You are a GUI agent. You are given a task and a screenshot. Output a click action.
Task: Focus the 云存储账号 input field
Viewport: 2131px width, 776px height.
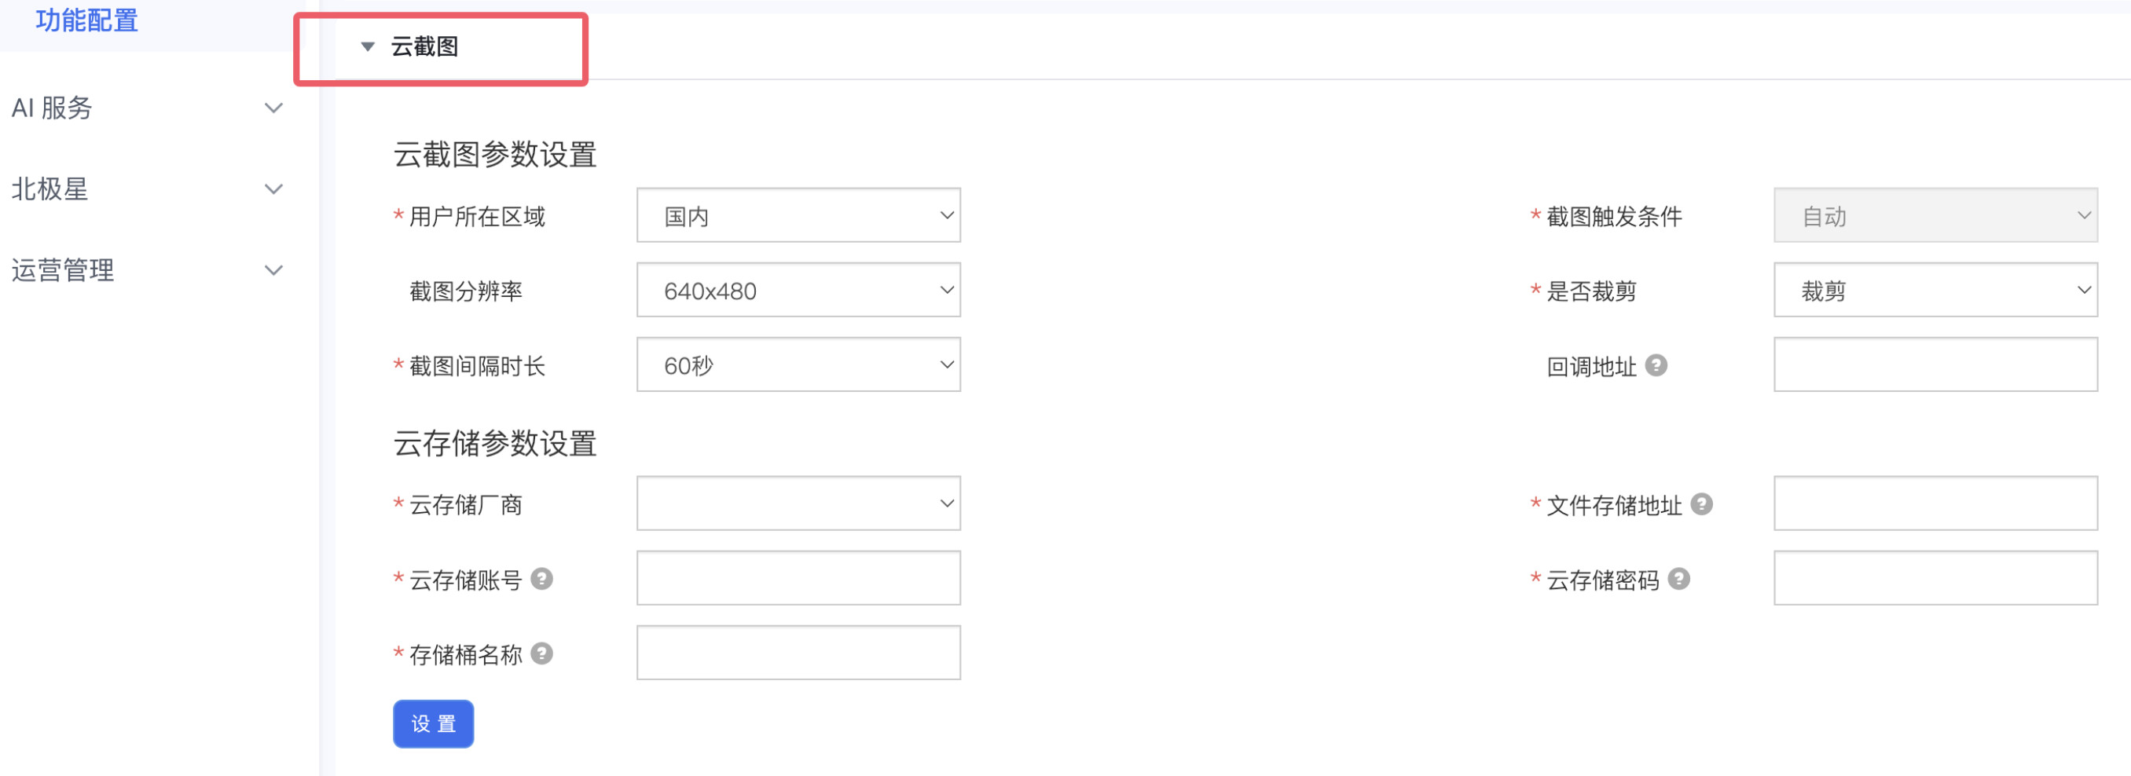click(798, 577)
